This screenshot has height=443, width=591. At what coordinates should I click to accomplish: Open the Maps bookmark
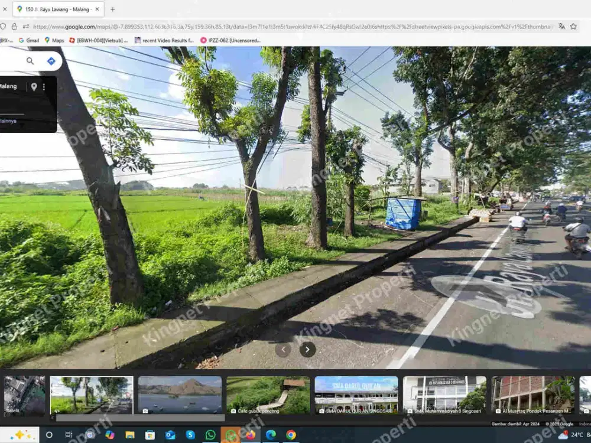coord(54,40)
